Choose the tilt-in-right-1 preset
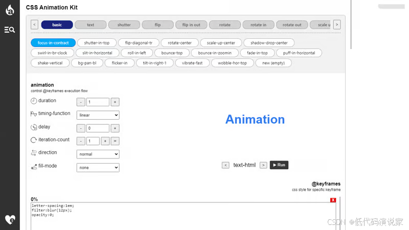The height and width of the screenshot is (230, 409). point(155,63)
